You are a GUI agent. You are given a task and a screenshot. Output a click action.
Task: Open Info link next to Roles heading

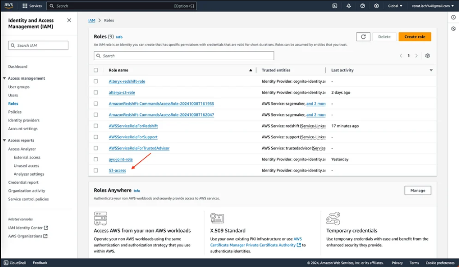[119, 37]
